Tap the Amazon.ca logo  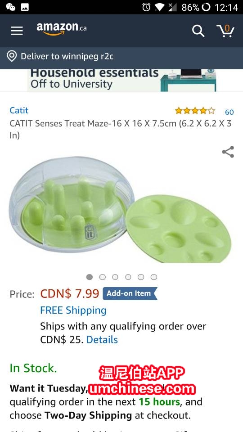pos(62,29)
